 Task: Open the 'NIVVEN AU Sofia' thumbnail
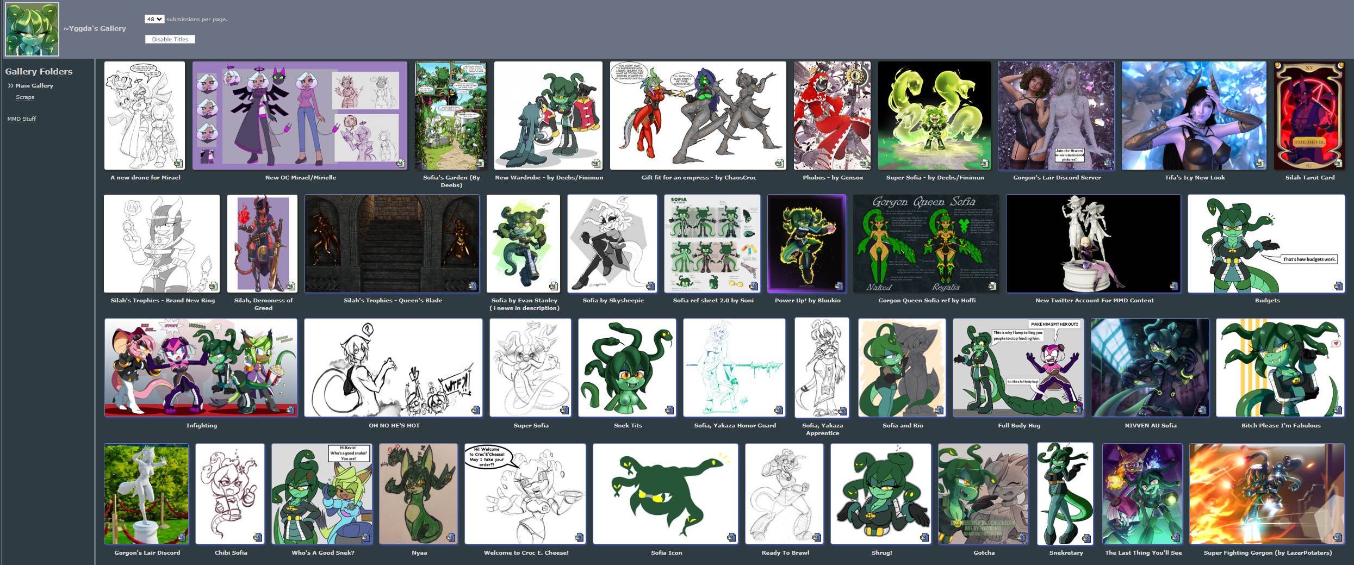coord(1150,368)
